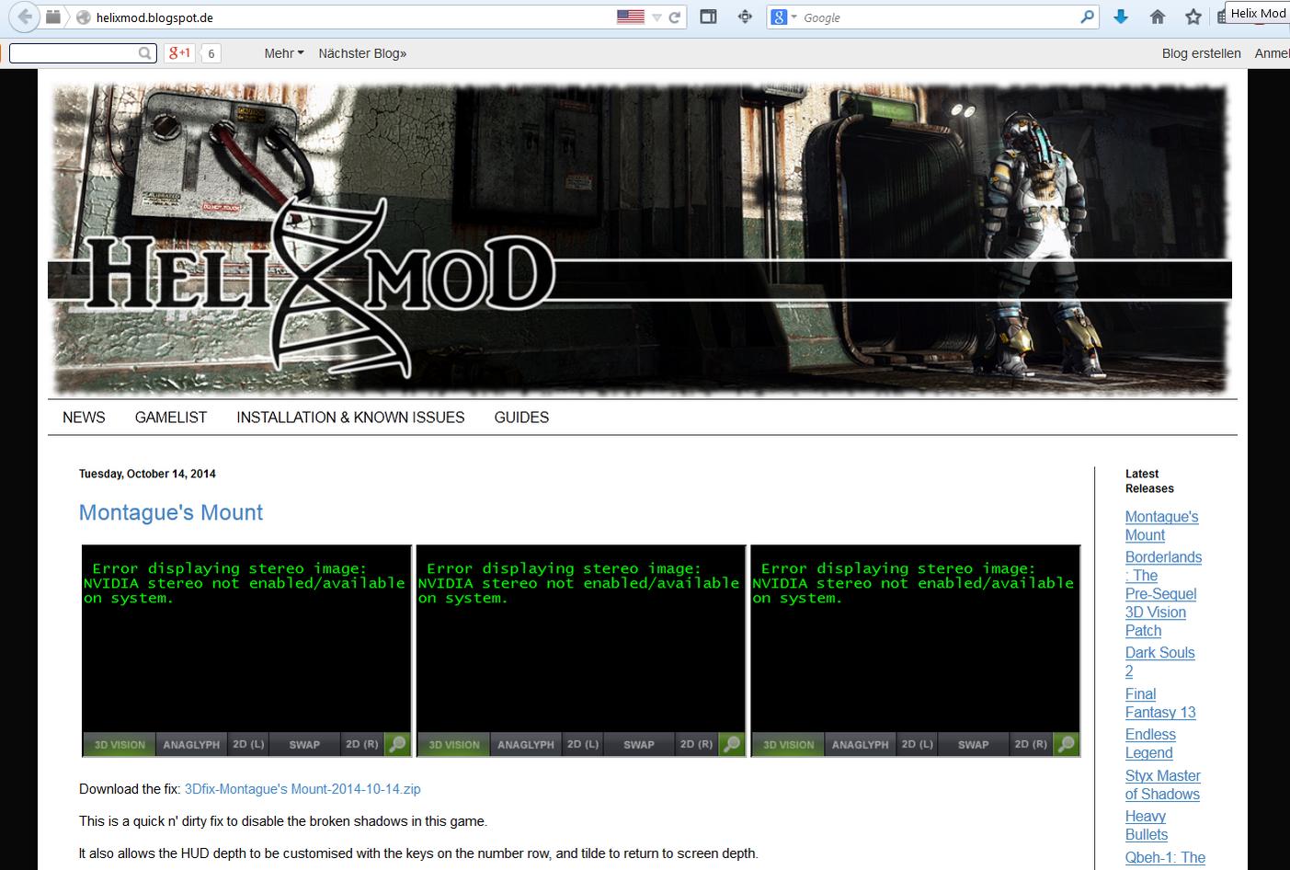Click SWAP on the second viewer
Image resolution: width=1290 pixels, height=870 pixels.
tap(639, 745)
